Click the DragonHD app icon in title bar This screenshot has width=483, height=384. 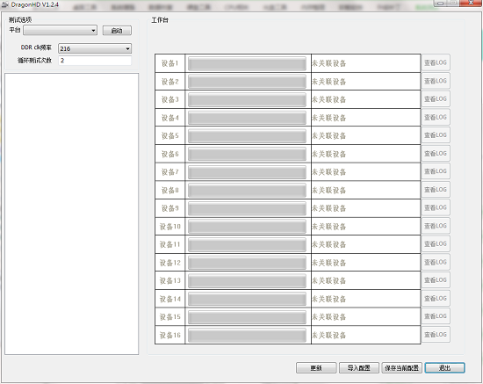(5, 4)
